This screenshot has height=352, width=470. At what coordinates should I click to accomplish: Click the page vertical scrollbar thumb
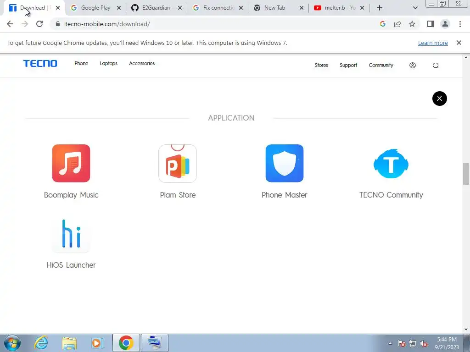click(466, 174)
